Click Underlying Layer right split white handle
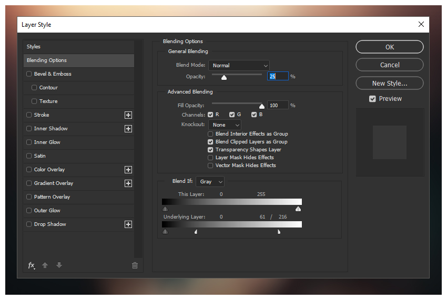The image size is (447, 300). click(x=279, y=232)
